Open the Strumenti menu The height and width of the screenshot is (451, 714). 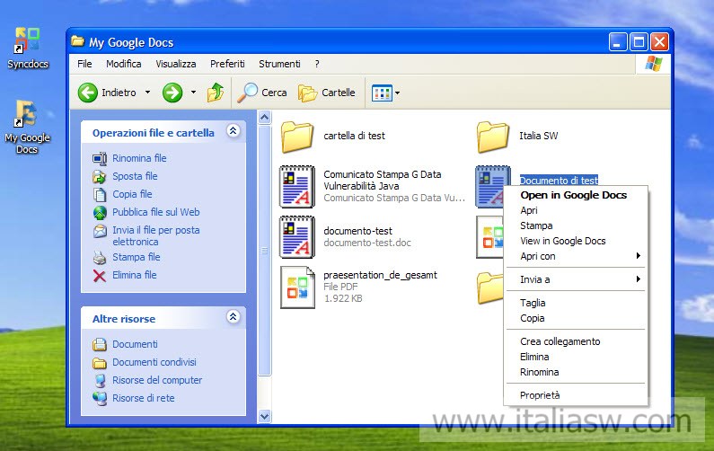[279, 64]
